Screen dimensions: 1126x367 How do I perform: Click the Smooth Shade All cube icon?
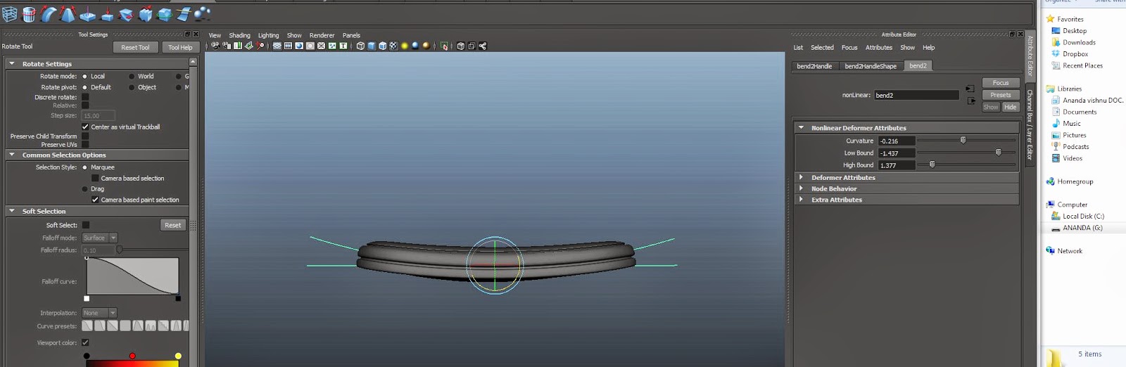pyautogui.click(x=372, y=46)
